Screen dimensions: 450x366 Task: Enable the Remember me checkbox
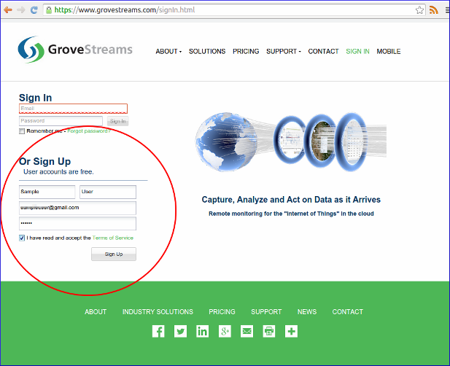pos(22,131)
